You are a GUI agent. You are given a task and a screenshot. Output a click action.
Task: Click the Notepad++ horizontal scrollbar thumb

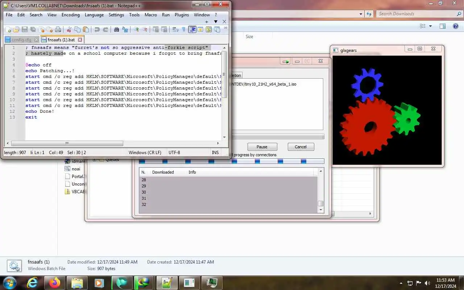click(67, 144)
